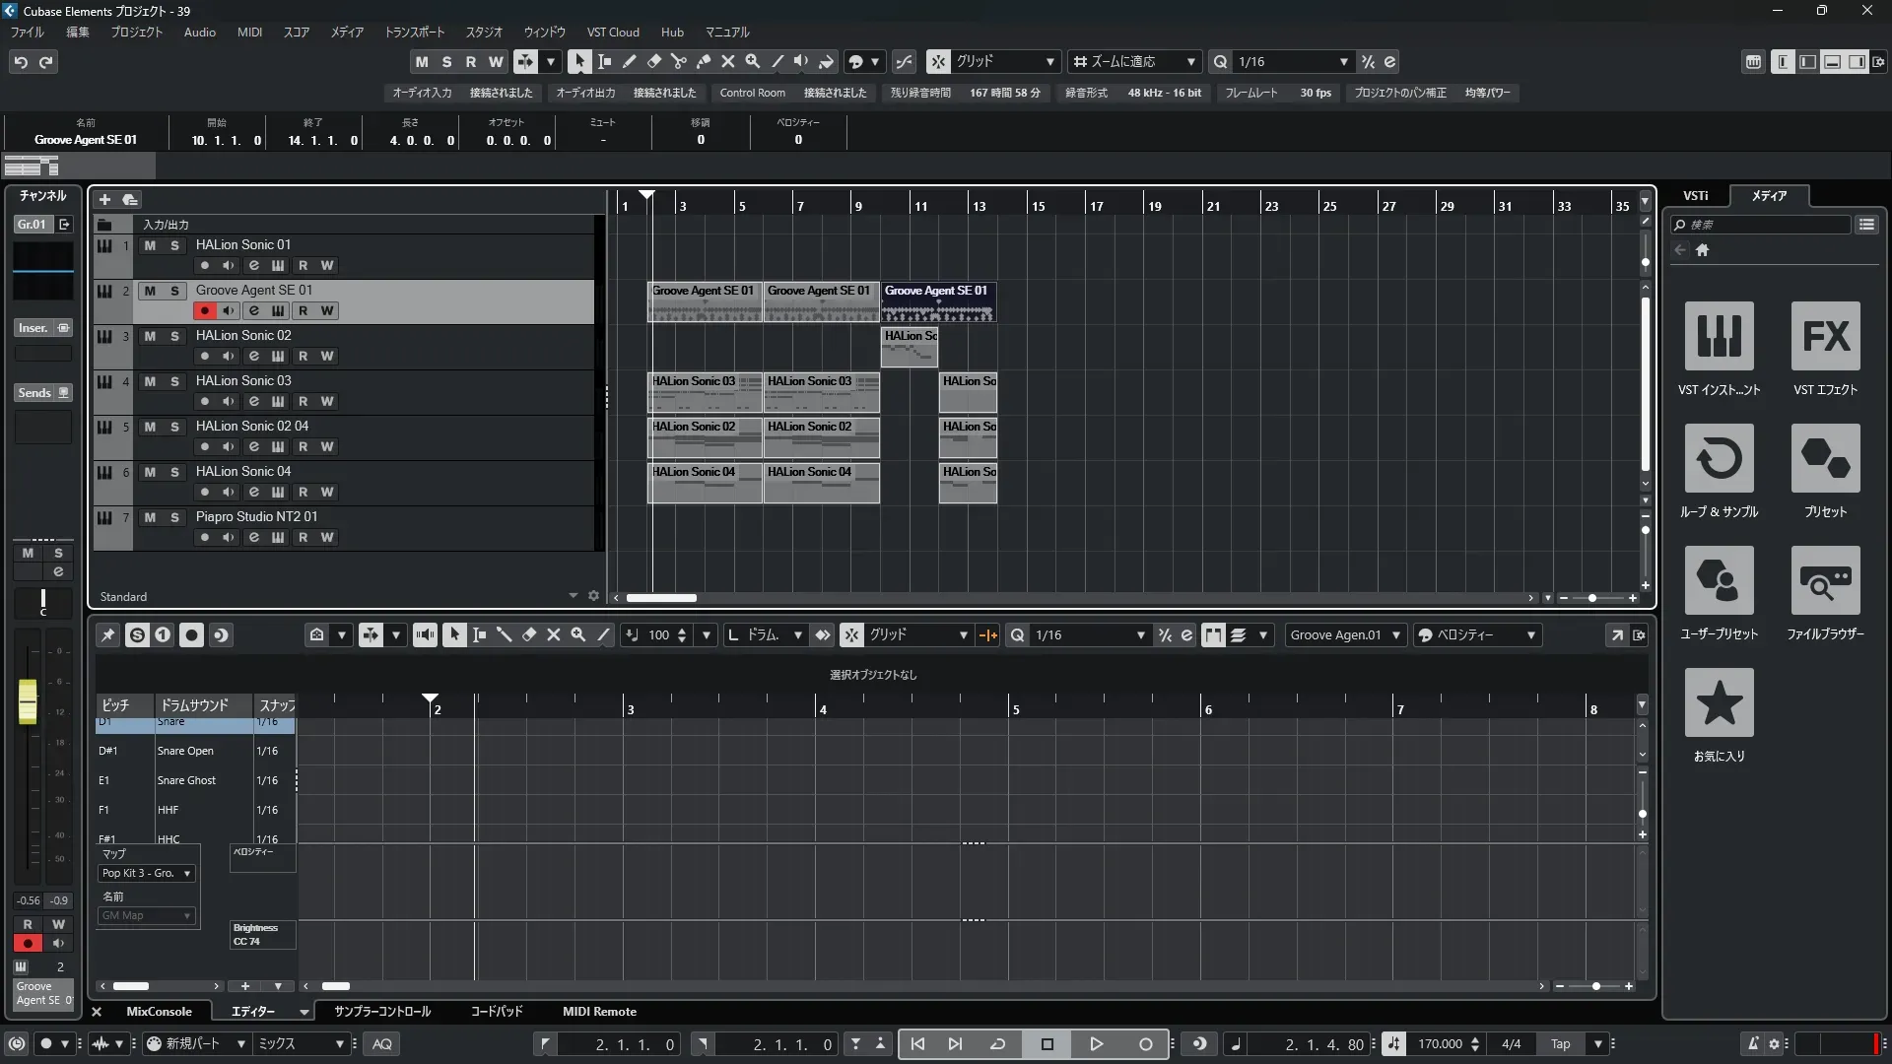Viewport: 1892px width, 1064px height.
Task: Open VST Effects browser tile
Action: click(1825, 336)
